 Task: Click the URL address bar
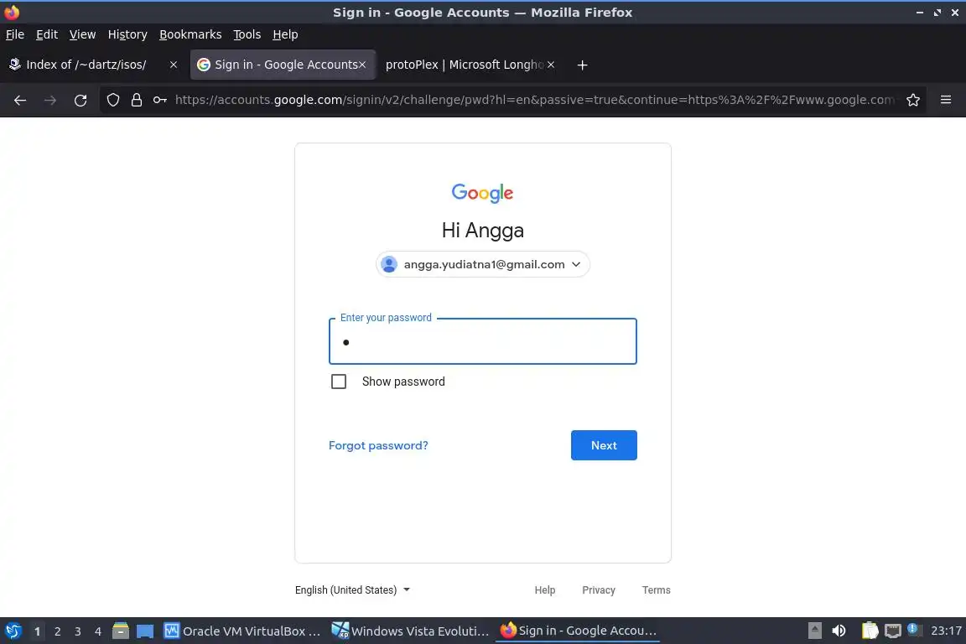533,100
